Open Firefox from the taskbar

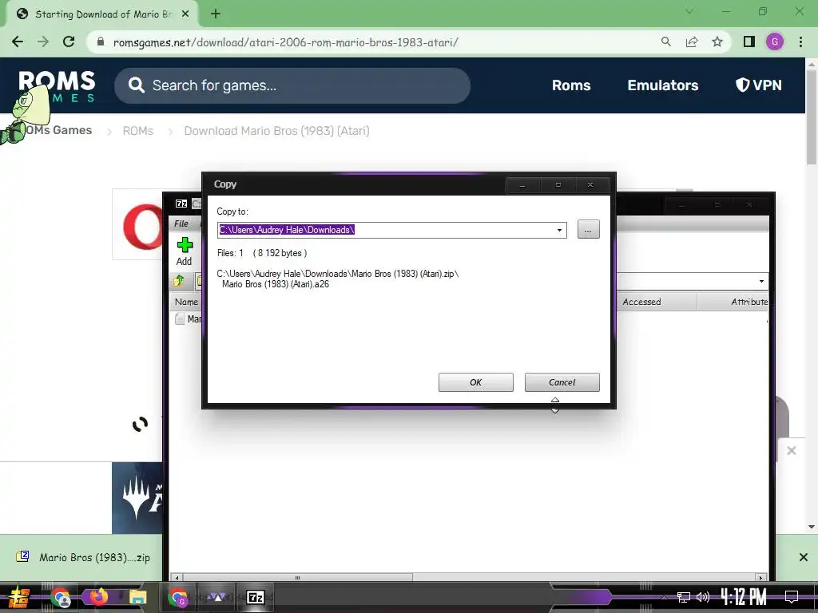[x=98, y=596]
